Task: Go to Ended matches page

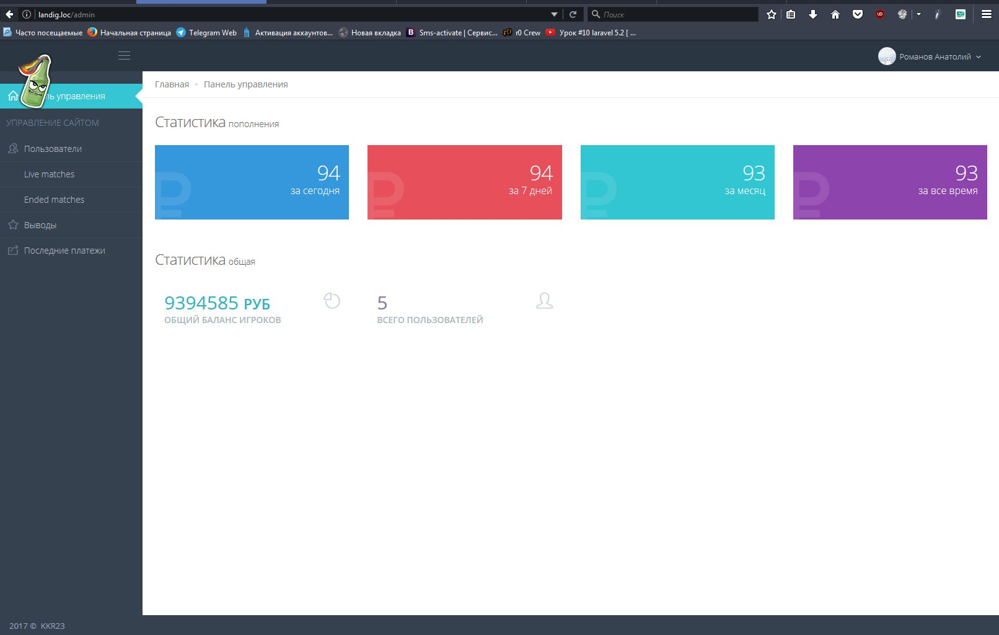Action: pos(54,200)
